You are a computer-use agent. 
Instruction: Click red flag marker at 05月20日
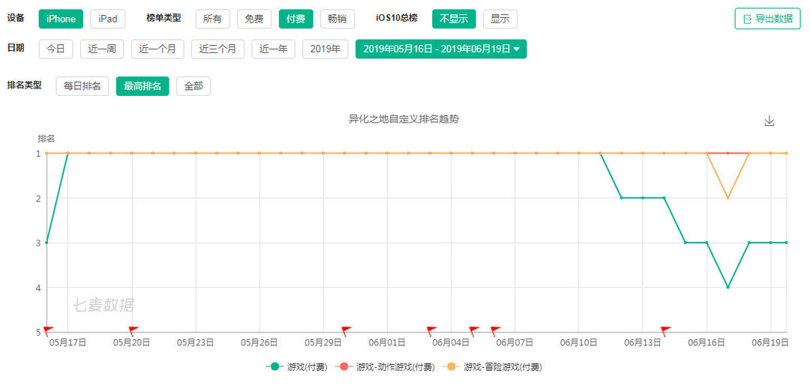tap(133, 330)
